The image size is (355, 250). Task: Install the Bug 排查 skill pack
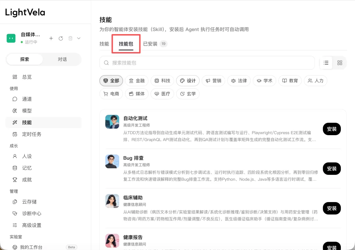click(332, 169)
